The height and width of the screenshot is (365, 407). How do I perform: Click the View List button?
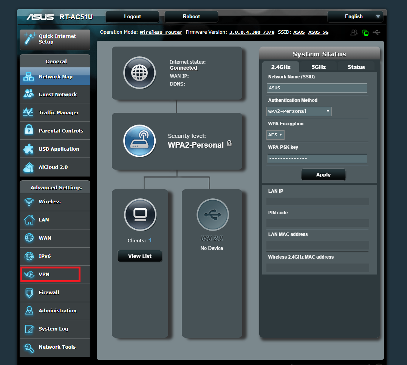[139, 256]
